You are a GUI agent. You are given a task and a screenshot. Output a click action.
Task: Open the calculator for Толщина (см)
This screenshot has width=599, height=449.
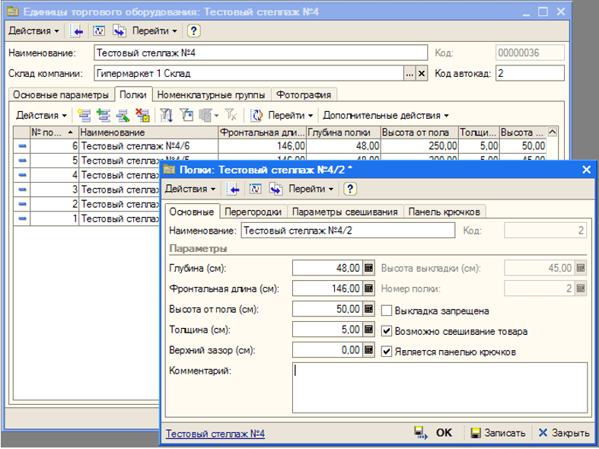point(368,329)
